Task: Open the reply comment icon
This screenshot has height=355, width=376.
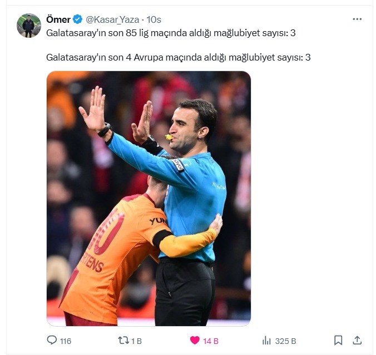Action: click(52, 341)
